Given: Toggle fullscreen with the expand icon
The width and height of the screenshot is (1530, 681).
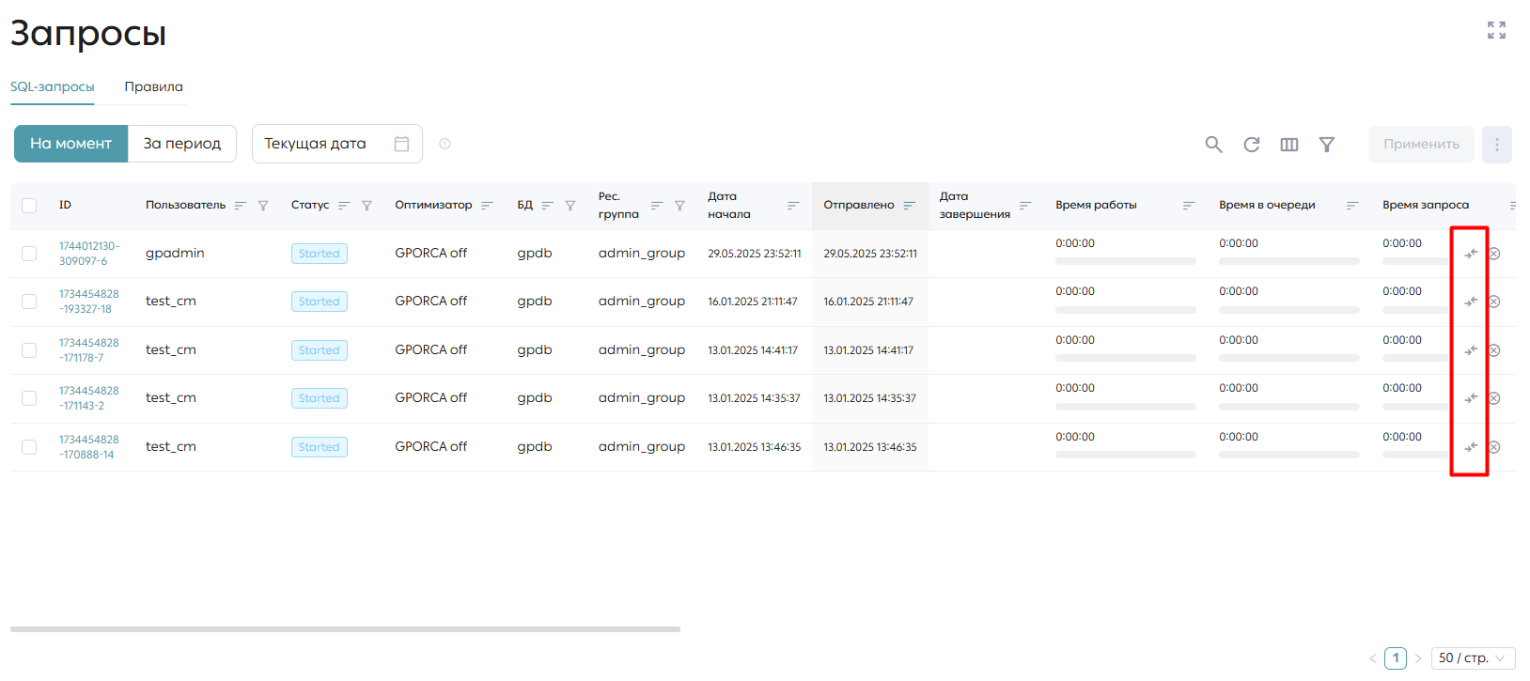Looking at the screenshot, I should [1496, 30].
